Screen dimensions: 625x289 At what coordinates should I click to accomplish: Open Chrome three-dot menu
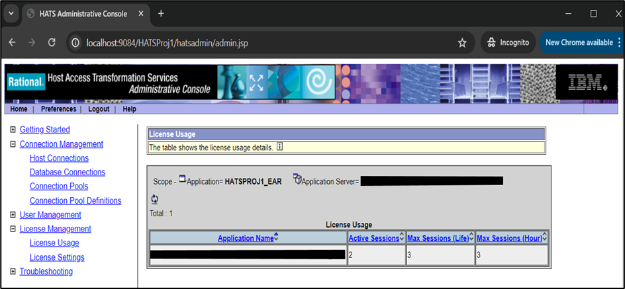[x=620, y=42]
